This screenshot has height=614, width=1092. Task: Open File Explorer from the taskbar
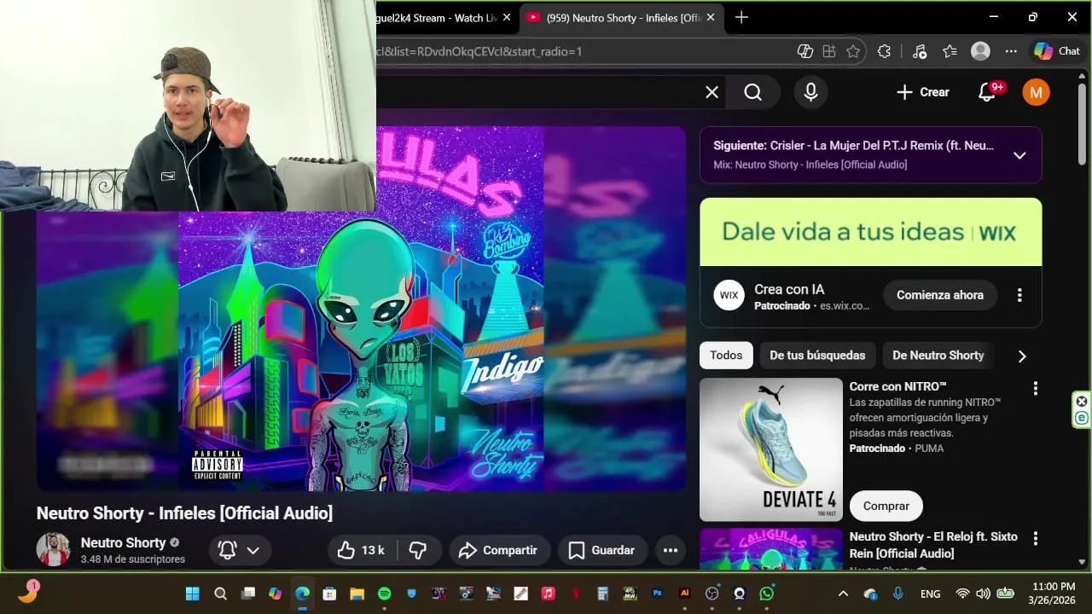(357, 594)
